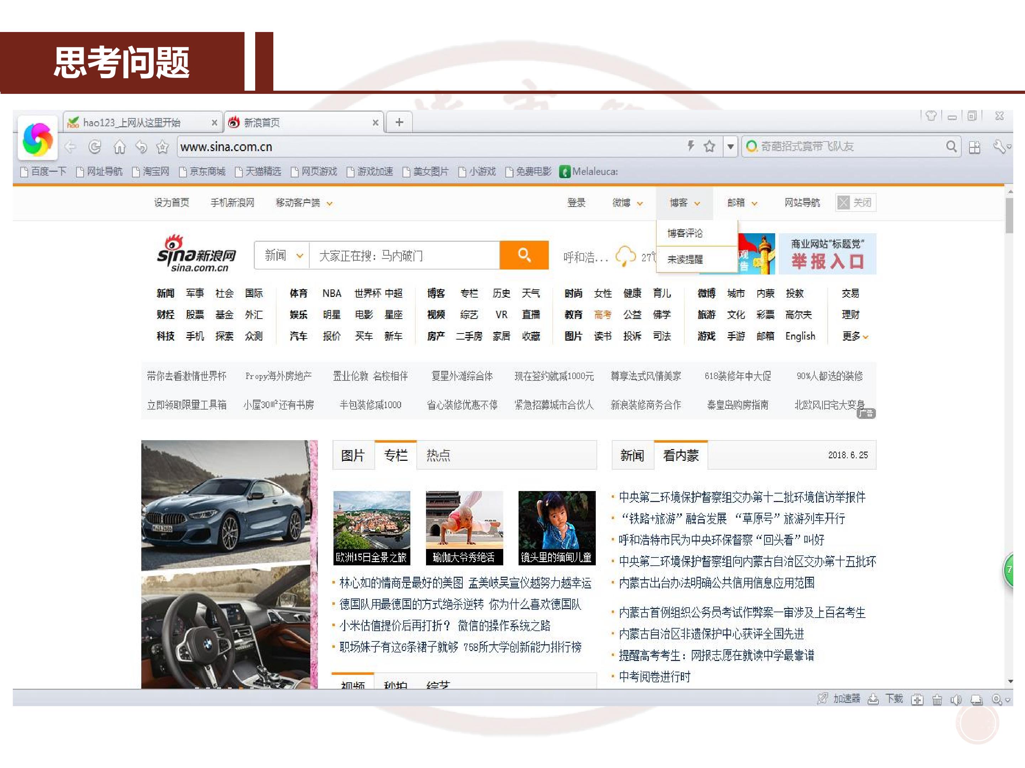Image resolution: width=1025 pixels, height=768 pixels.
Task: Click the browser extensions grid icon
Action: [x=974, y=147]
